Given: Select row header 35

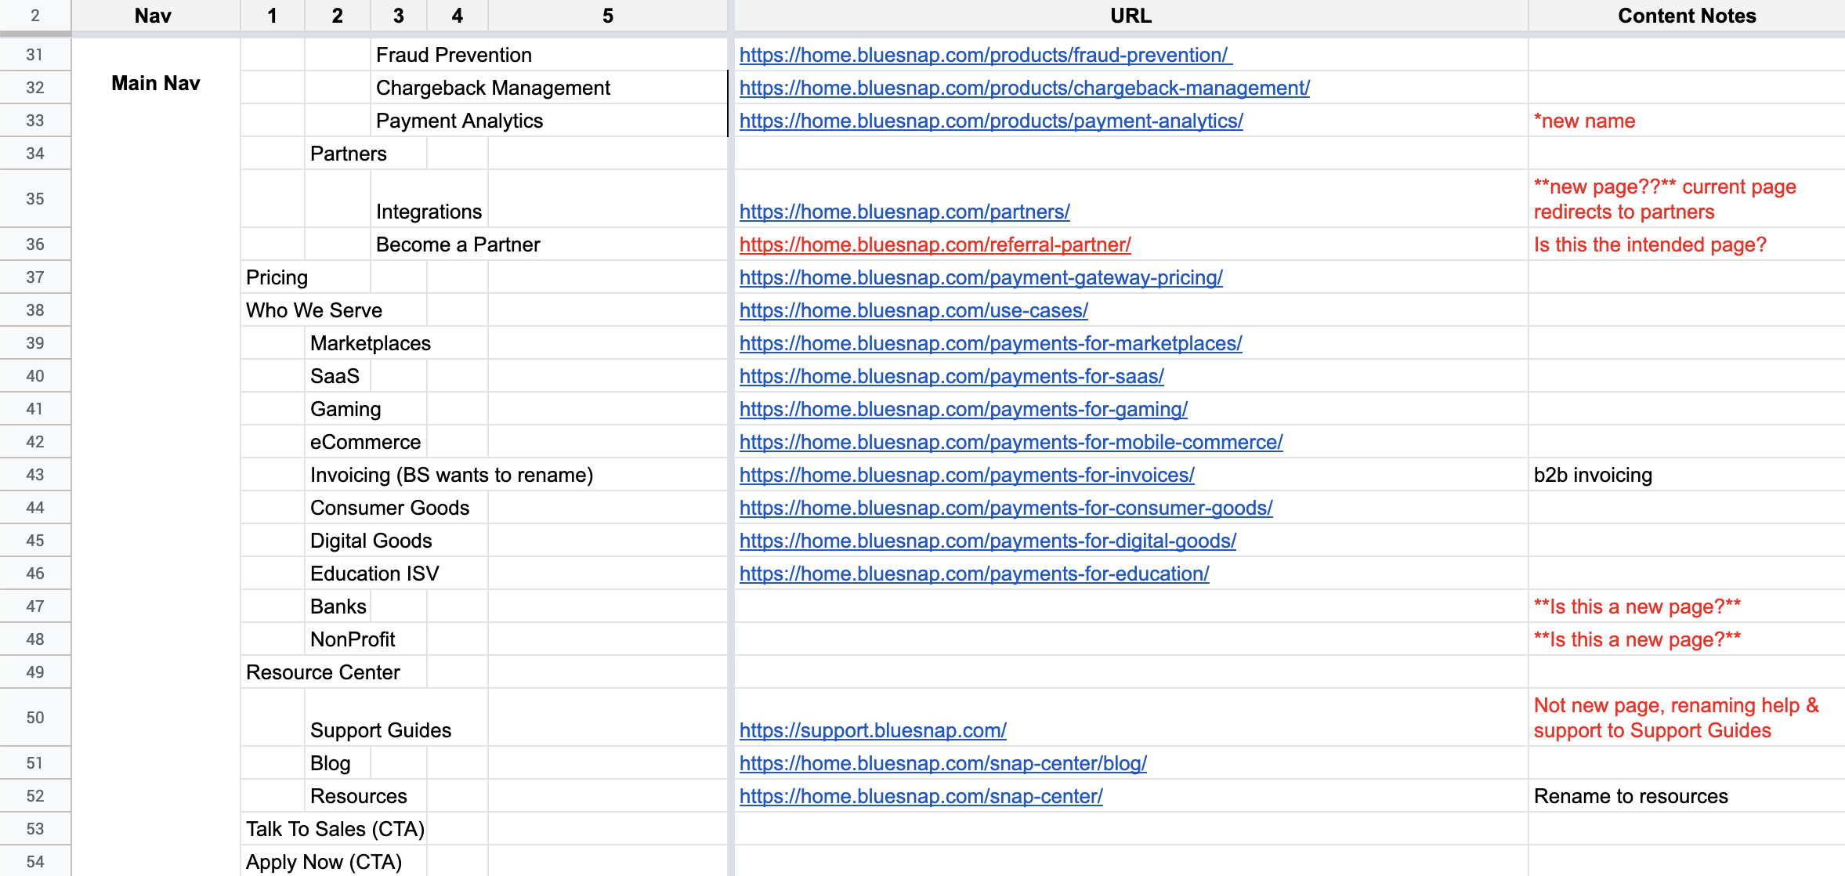Looking at the screenshot, I should pos(35,199).
